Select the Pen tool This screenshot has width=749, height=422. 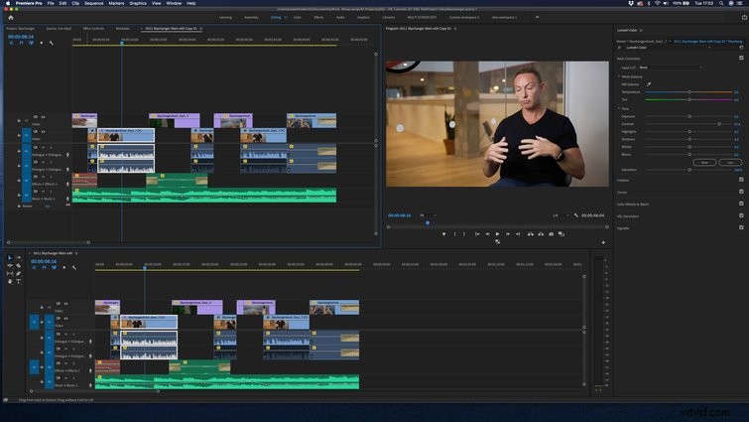click(19, 273)
